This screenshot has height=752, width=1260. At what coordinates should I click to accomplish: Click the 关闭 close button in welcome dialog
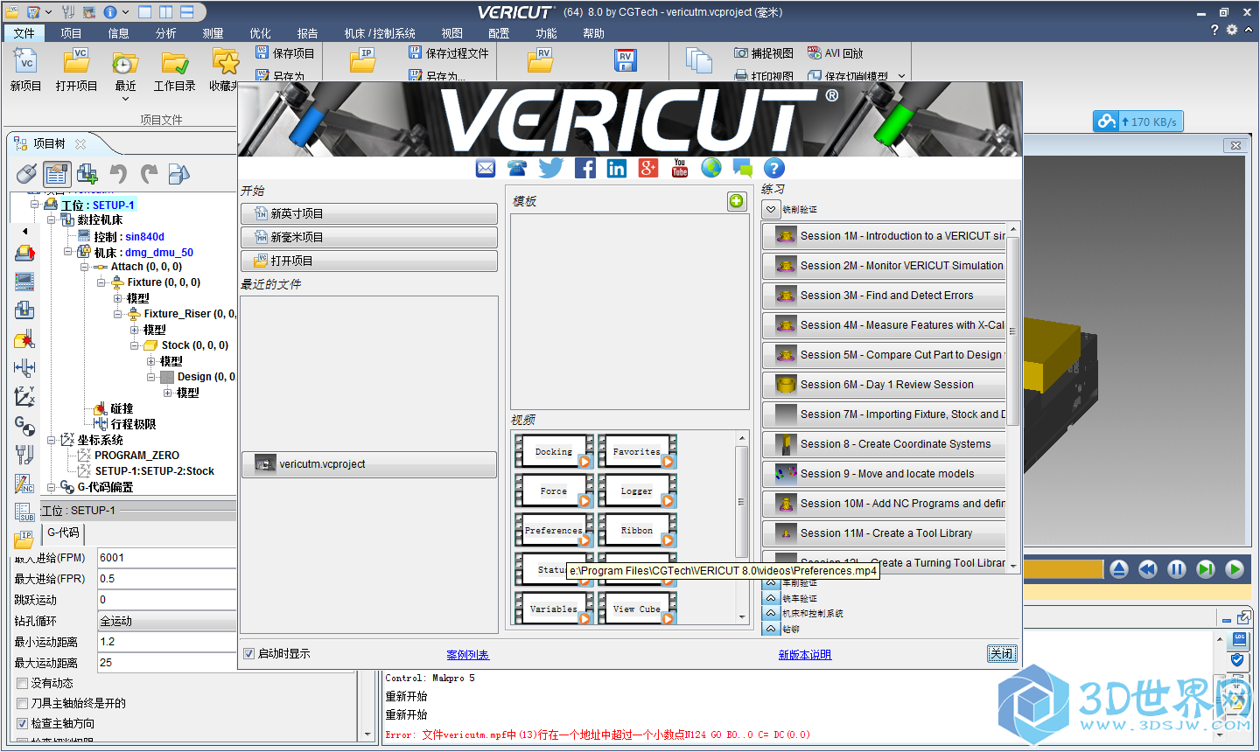(x=1002, y=653)
